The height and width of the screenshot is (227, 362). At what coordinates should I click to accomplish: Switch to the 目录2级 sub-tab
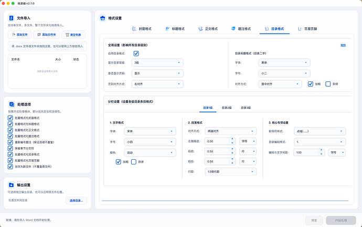point(227,108)
